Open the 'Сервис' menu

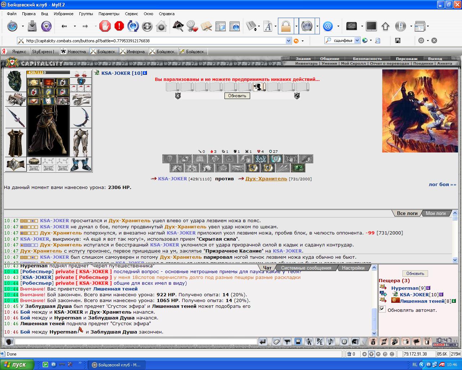coord(131,14)
